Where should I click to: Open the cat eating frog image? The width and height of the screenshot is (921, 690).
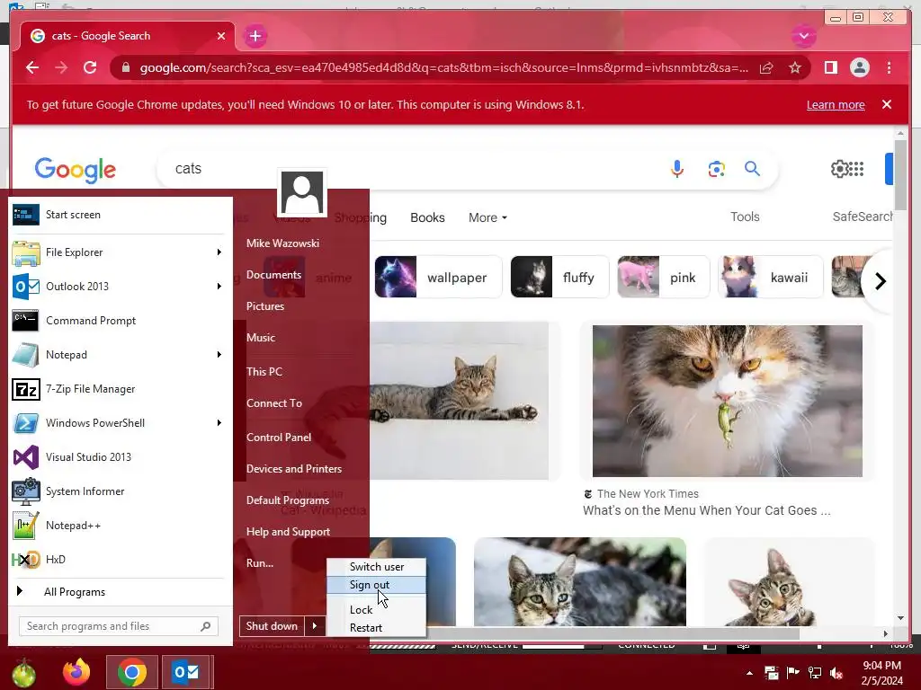[727, 401]
